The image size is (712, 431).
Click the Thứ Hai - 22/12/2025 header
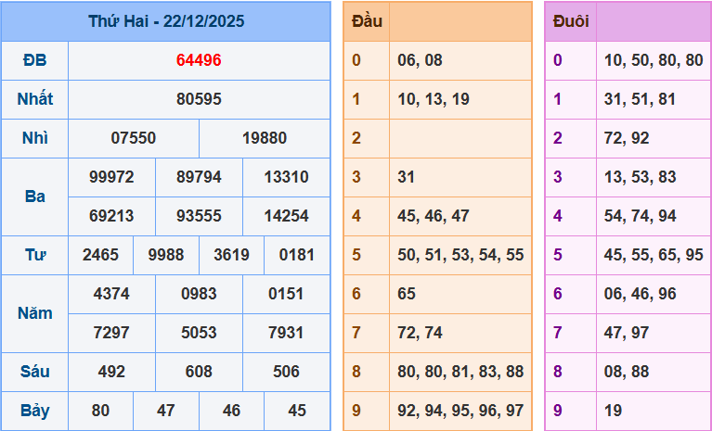(x=166, y=21)
